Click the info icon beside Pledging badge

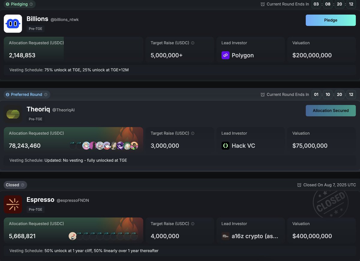tap(31, 4)
